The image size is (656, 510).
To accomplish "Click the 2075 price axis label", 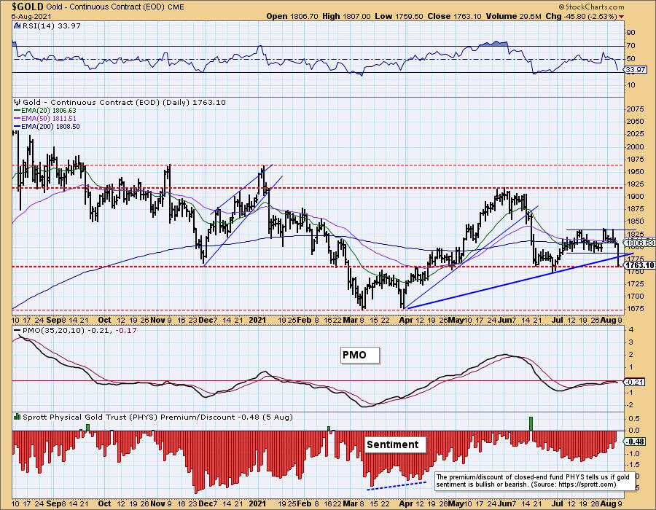I will tap(635, 109).
